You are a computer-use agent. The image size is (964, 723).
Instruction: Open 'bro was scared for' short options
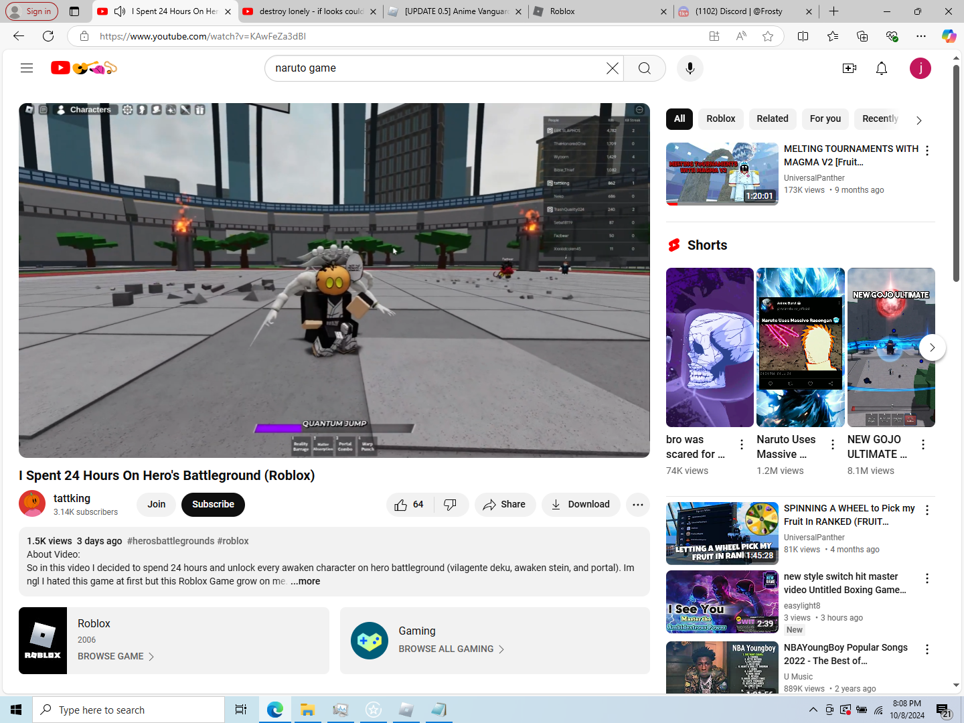point(742,445)
